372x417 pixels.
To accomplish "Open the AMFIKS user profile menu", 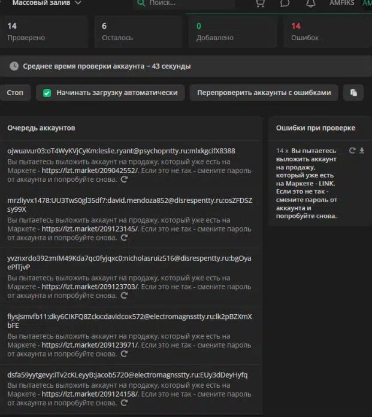I will pyautogui.click(x=341, y=3).
